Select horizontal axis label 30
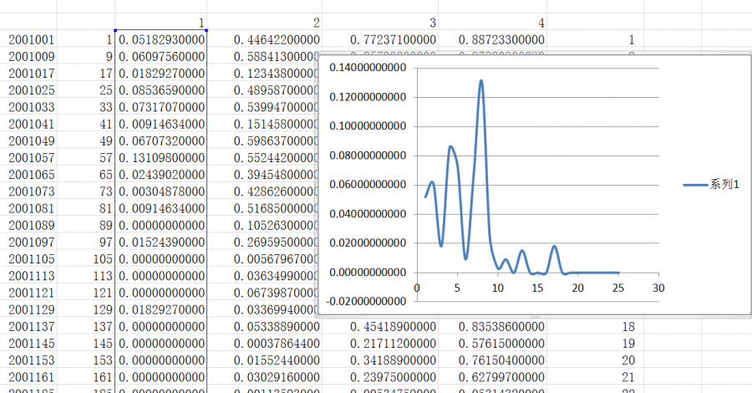752x393 pixels. click(658, 288)
